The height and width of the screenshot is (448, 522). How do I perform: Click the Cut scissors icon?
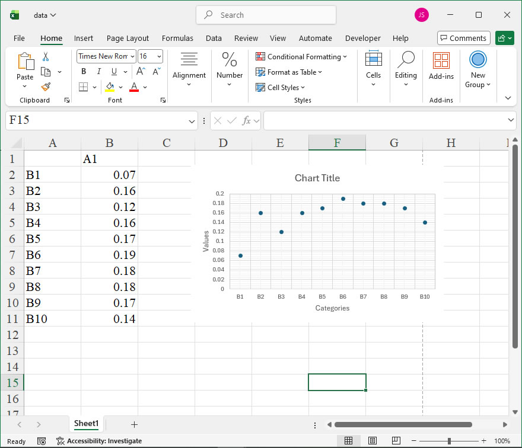coord(46,57)
